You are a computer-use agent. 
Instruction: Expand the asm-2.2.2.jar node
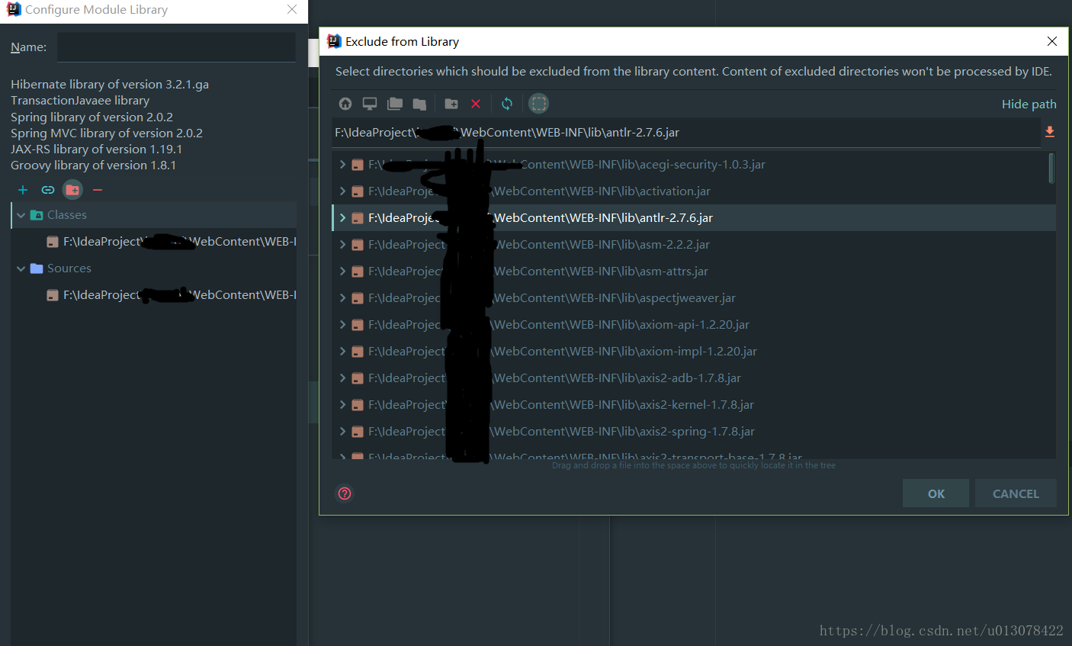(342, 245)
